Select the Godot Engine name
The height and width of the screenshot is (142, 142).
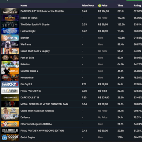(x=28, y=137)
